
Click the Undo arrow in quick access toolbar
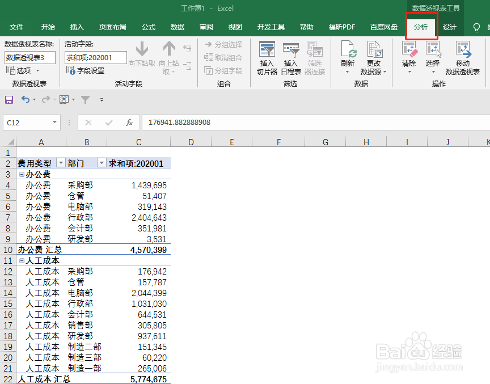coord(26,100)
